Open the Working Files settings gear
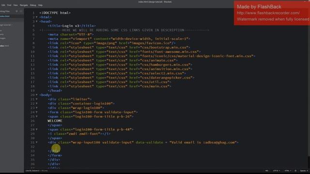 (16, 11)
